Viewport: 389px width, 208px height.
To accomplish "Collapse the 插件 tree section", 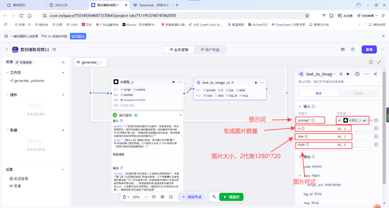I will pos(7,95).
